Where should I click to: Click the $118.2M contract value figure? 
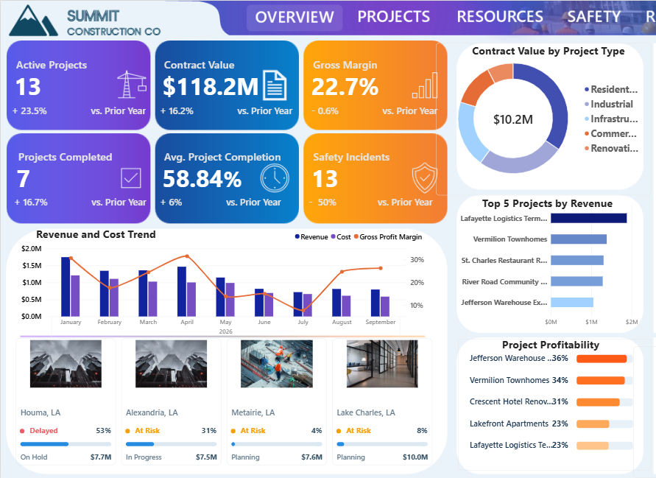tap(211, 87)
